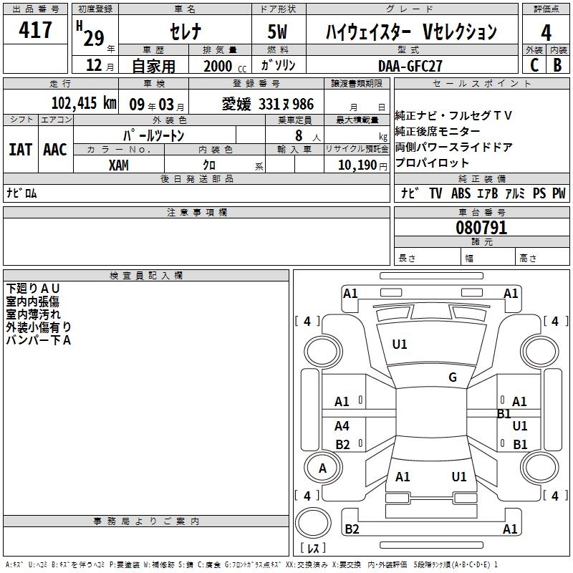Click the front-left wheel circle
The image size is (573, 573).
[323, 352]
